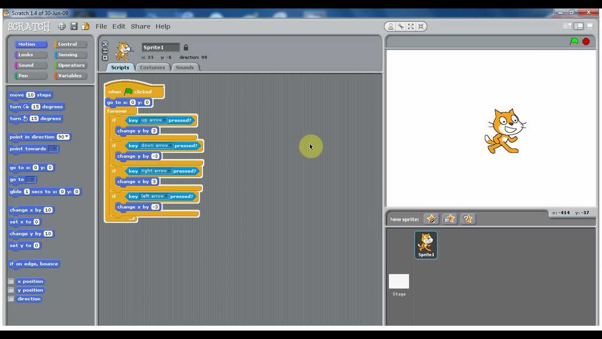Paint a new sprite
Screen dimensions: 602x339
431,219
